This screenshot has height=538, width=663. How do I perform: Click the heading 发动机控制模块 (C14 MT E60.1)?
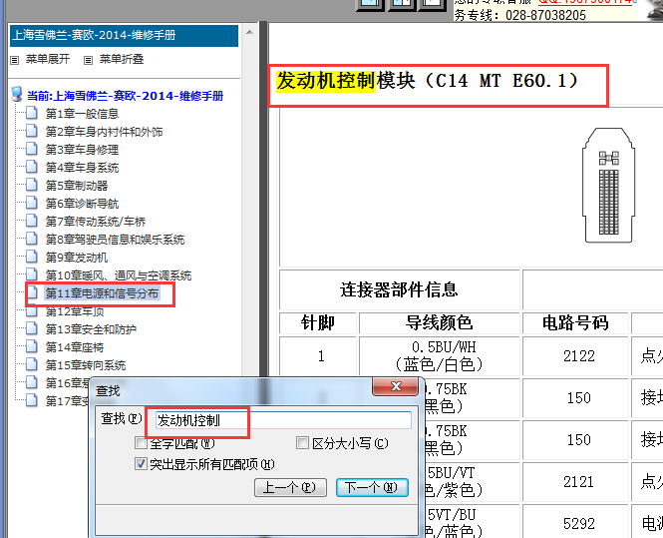(427, 81)
